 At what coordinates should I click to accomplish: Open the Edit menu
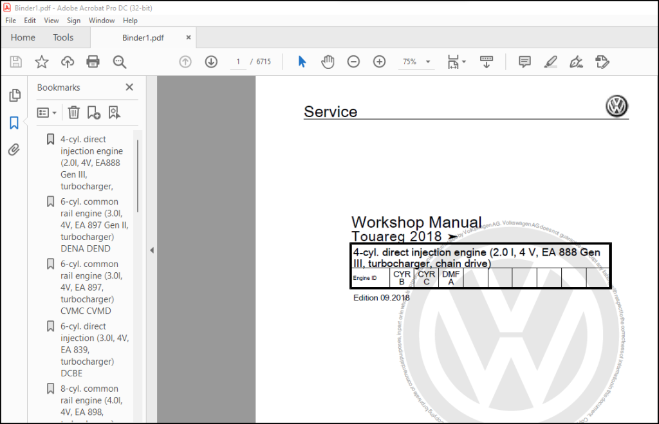coord(30,21)
